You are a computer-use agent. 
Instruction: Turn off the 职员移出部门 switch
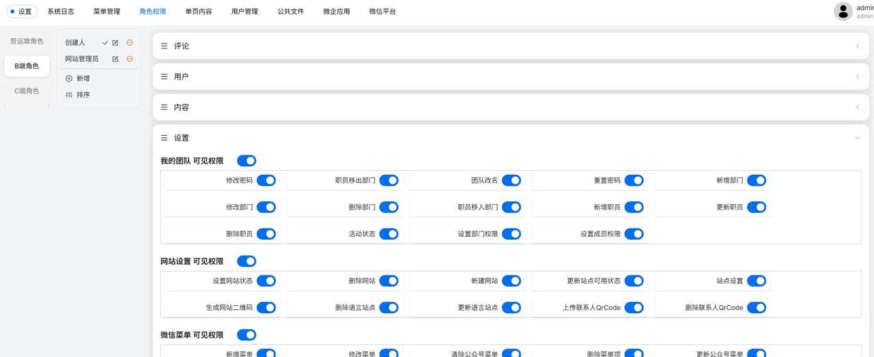tap(389, 180)
